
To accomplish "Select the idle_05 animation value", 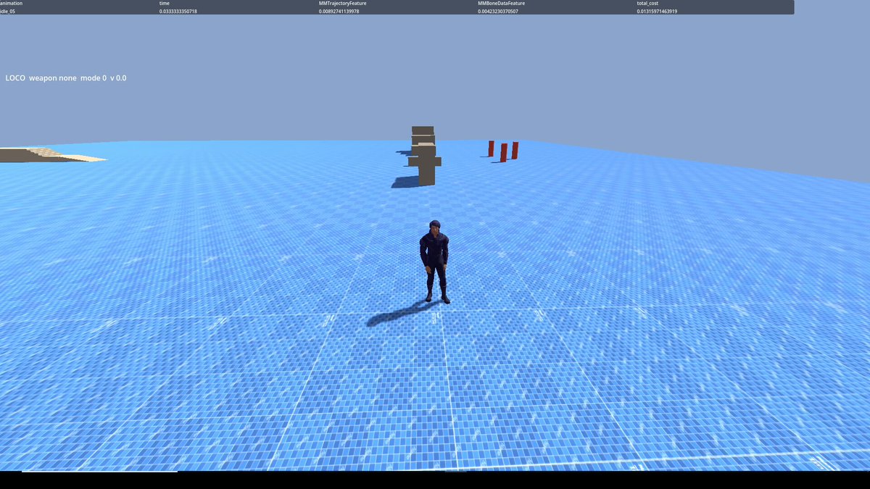I will tap(8, 12).
